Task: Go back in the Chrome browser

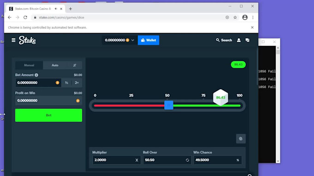Action: [9, 17]
